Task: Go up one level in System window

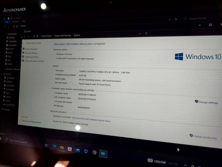Action: tap(34, 36)
